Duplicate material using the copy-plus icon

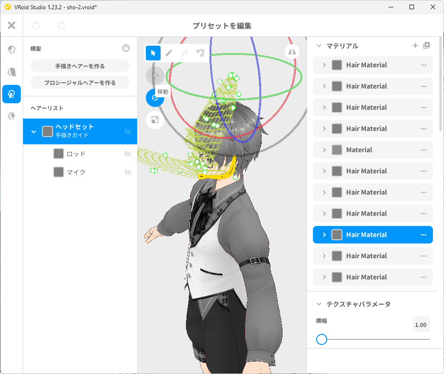pos(426,46)
